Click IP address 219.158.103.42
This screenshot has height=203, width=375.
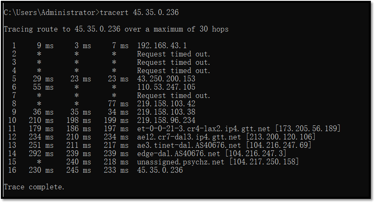166,104
